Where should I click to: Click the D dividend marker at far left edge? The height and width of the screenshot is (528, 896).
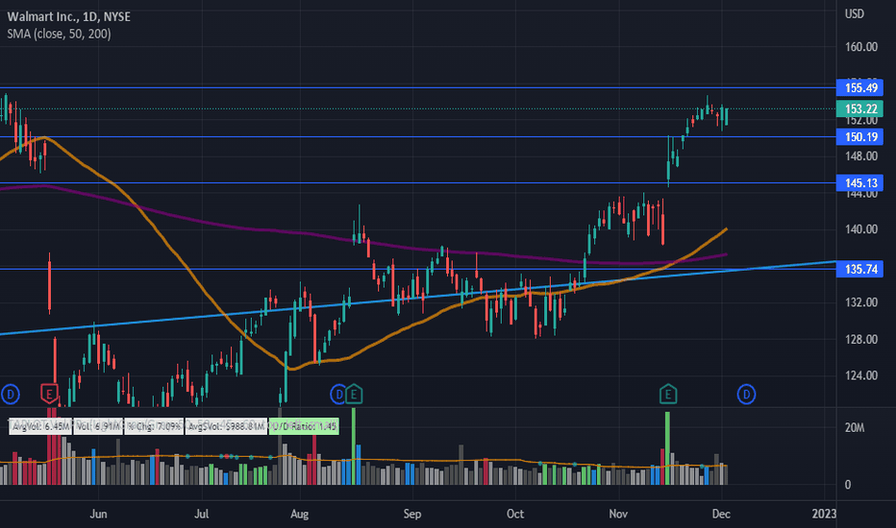11,394
